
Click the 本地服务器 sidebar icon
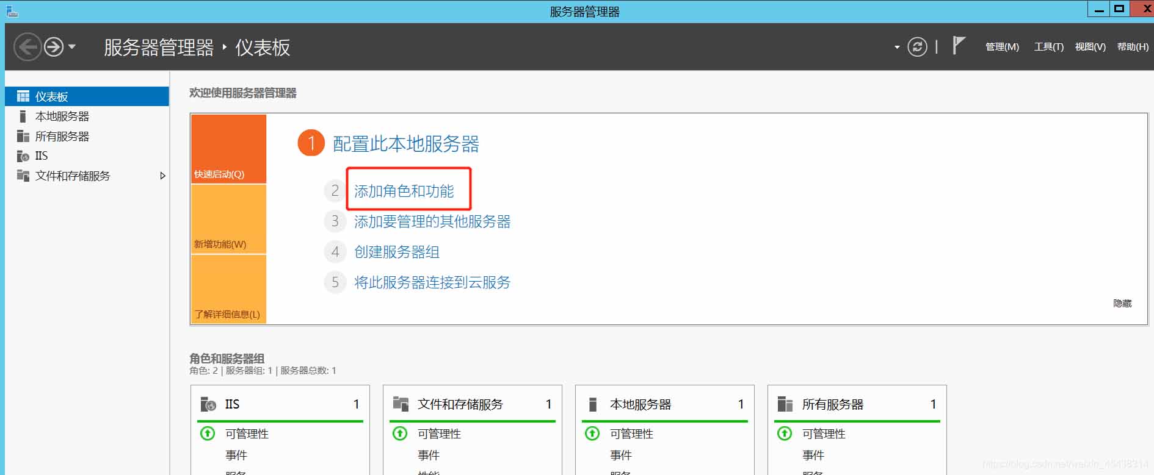click(23, 116)
